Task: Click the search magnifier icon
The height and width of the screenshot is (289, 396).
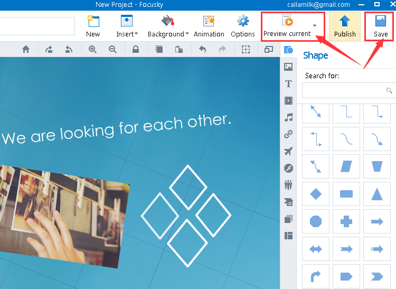Action: [x=389, y=90]
